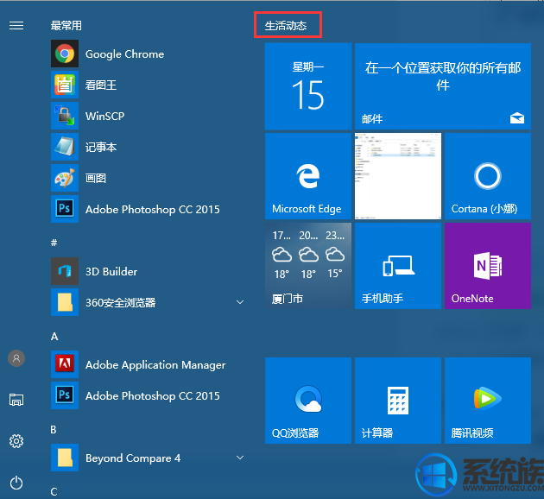Open Settings via the gear icon
Image resolution: width=544 pixels, height=499 pixels.
16,441
